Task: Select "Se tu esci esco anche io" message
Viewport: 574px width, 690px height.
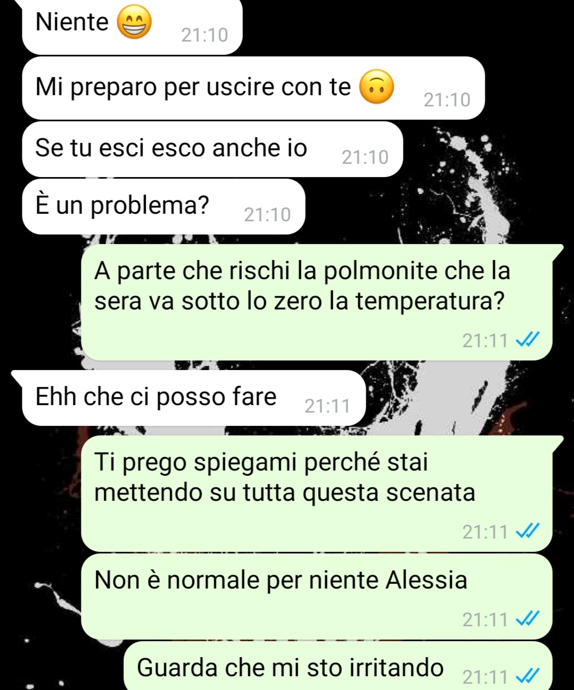Action: (x=213, y=149)
